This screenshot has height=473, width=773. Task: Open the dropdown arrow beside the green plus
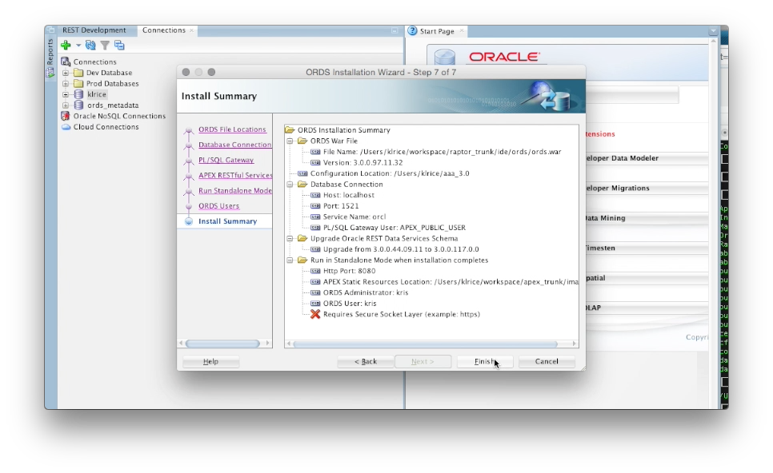tap(78, 46)
